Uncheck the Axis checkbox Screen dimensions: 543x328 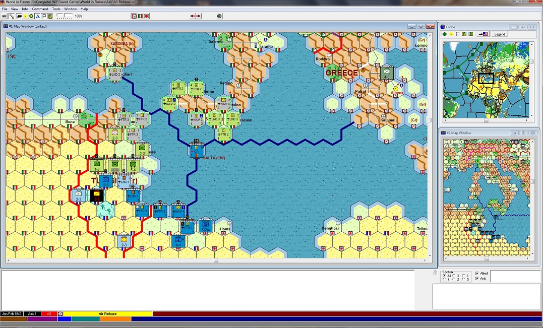click(x=477, y=278)
